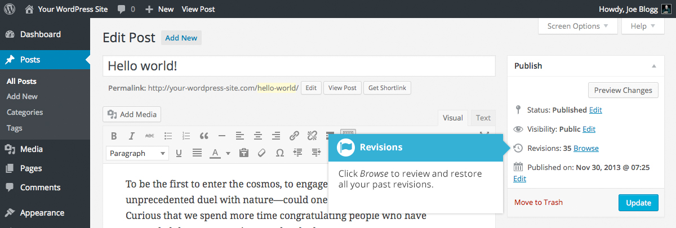Switch to the Visual editor tab

coord(453,118)
